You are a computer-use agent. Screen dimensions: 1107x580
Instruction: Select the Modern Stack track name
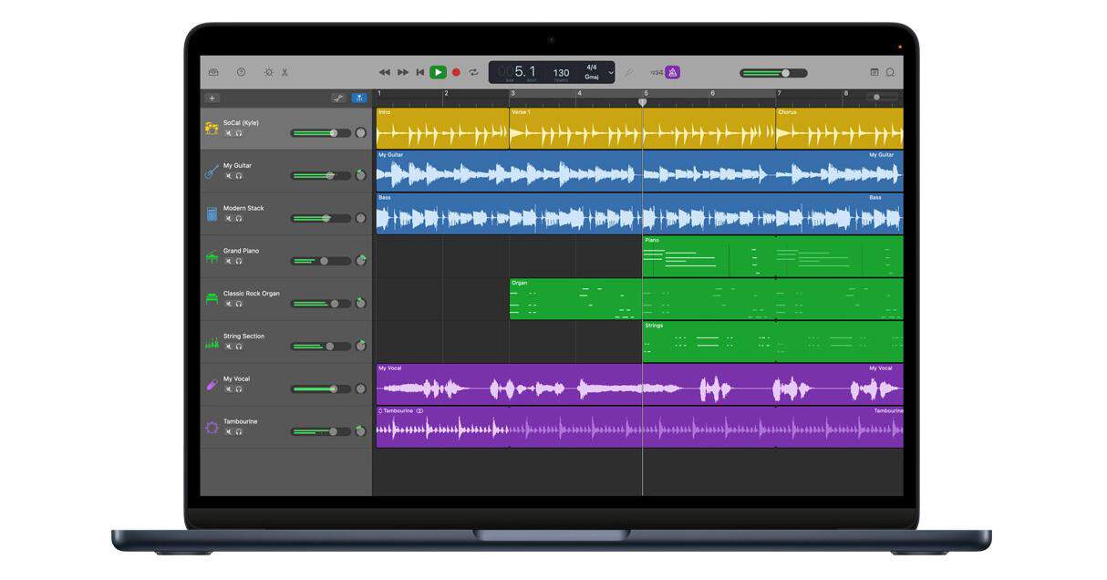tap(243, 208)
